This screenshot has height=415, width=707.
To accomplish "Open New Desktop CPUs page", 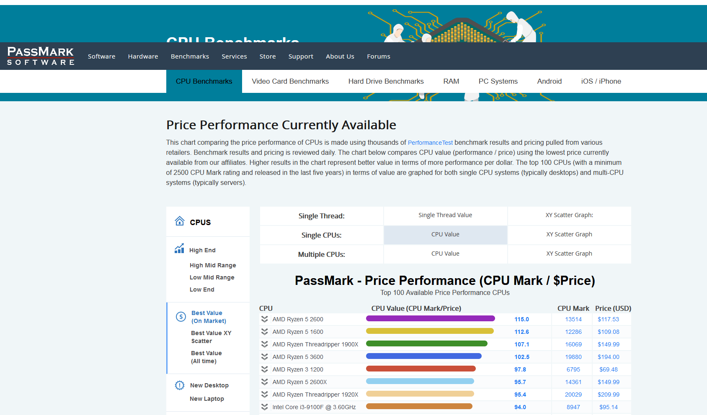I will tap(209, 385).
